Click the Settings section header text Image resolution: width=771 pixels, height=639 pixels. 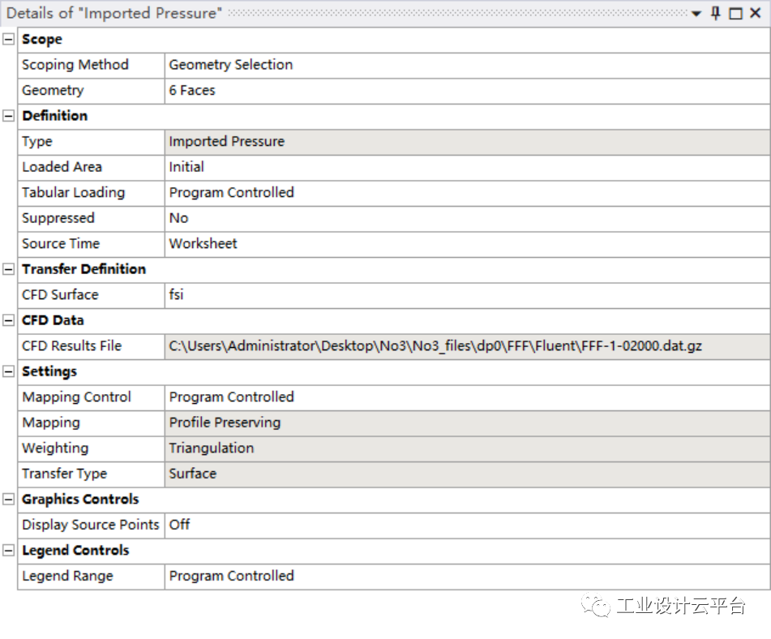coord(49,372)
